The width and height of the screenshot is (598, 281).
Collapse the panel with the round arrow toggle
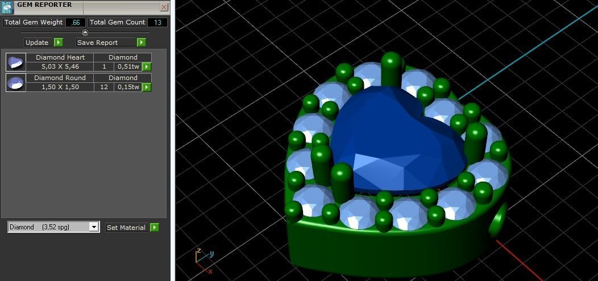click(x=85, y=32)
